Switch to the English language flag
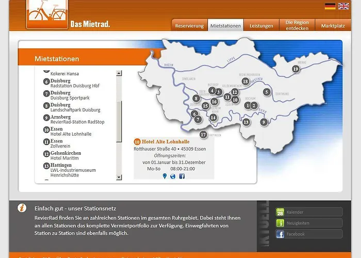361x258 pixels. 343,6
